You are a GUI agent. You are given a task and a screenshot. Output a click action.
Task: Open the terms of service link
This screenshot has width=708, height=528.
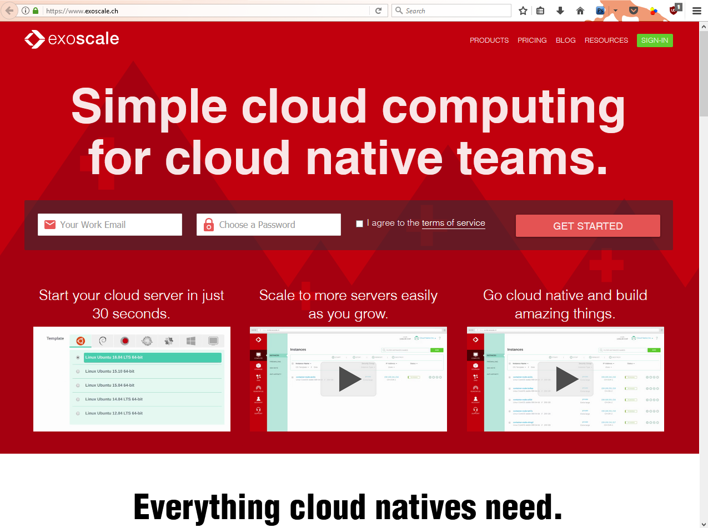(454, 223)
